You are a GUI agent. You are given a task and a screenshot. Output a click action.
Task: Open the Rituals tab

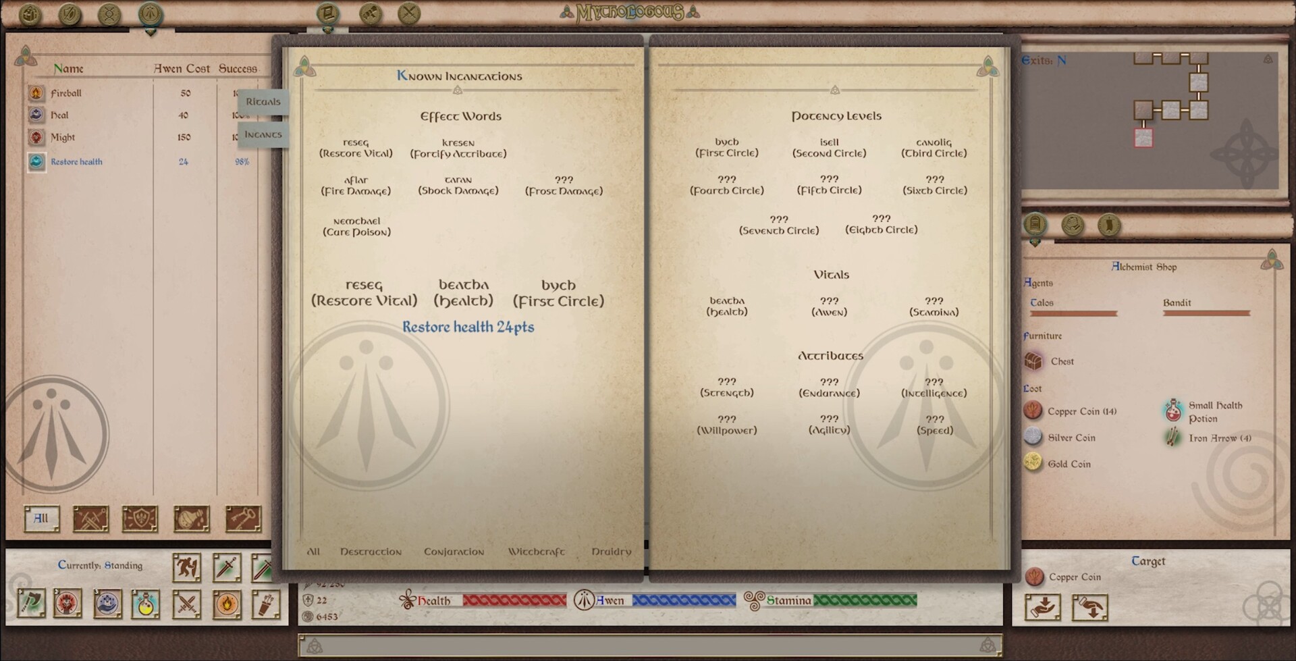click(263, 102)
